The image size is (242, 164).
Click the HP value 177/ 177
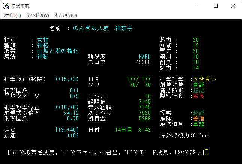point(138,79)
